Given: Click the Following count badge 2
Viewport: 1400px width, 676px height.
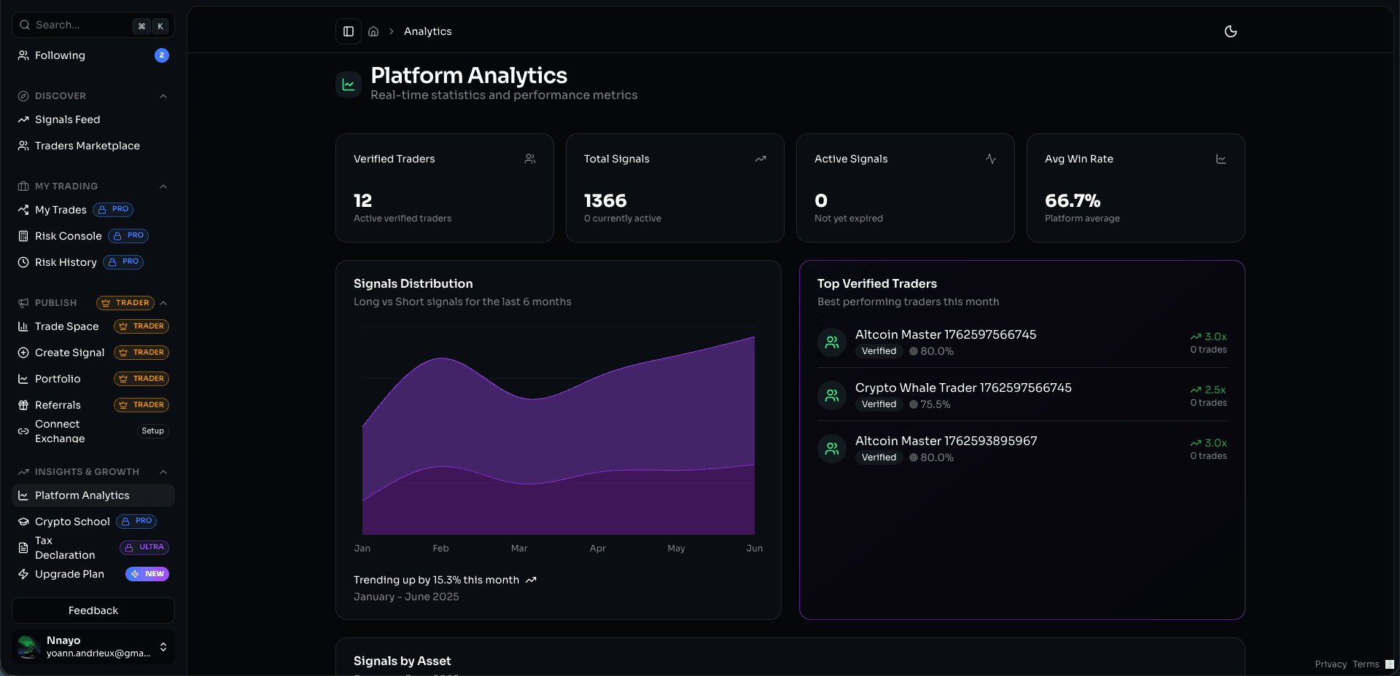Looking at the screenshot, I should (162, 55).
